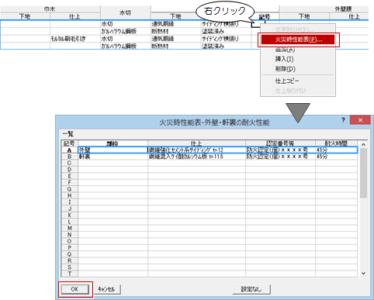Click the 防火認定 cell in row A
The image size is (374, 300).
[280, 150]
